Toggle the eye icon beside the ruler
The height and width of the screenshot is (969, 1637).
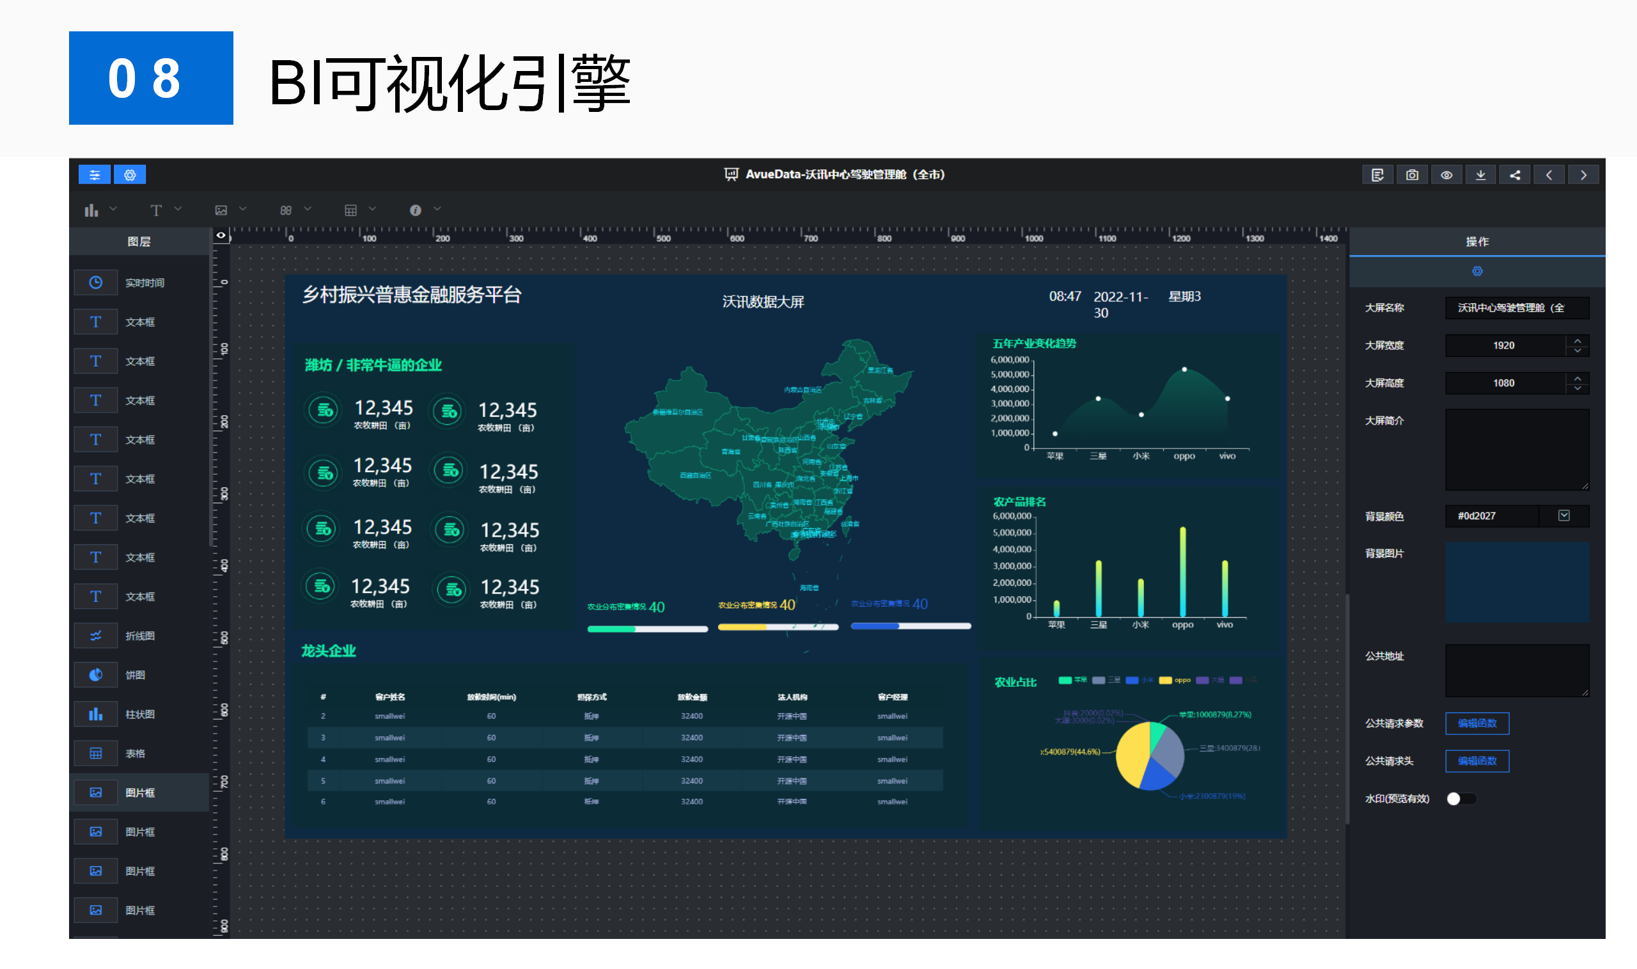coord(221,236)
